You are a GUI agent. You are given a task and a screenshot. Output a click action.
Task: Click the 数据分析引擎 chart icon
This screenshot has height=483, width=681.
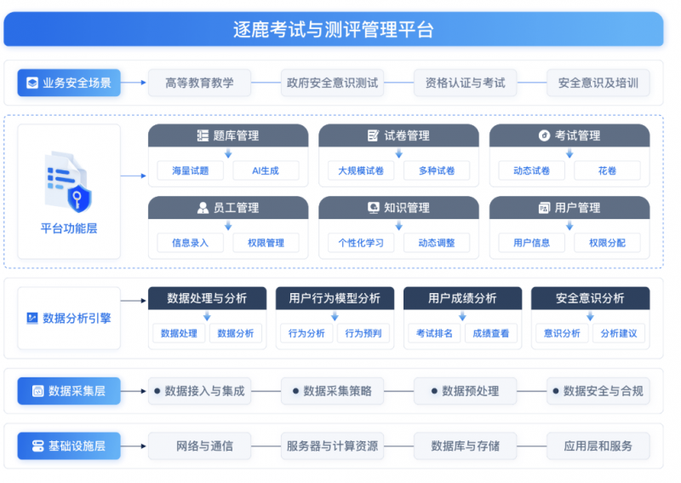point(32,318)
